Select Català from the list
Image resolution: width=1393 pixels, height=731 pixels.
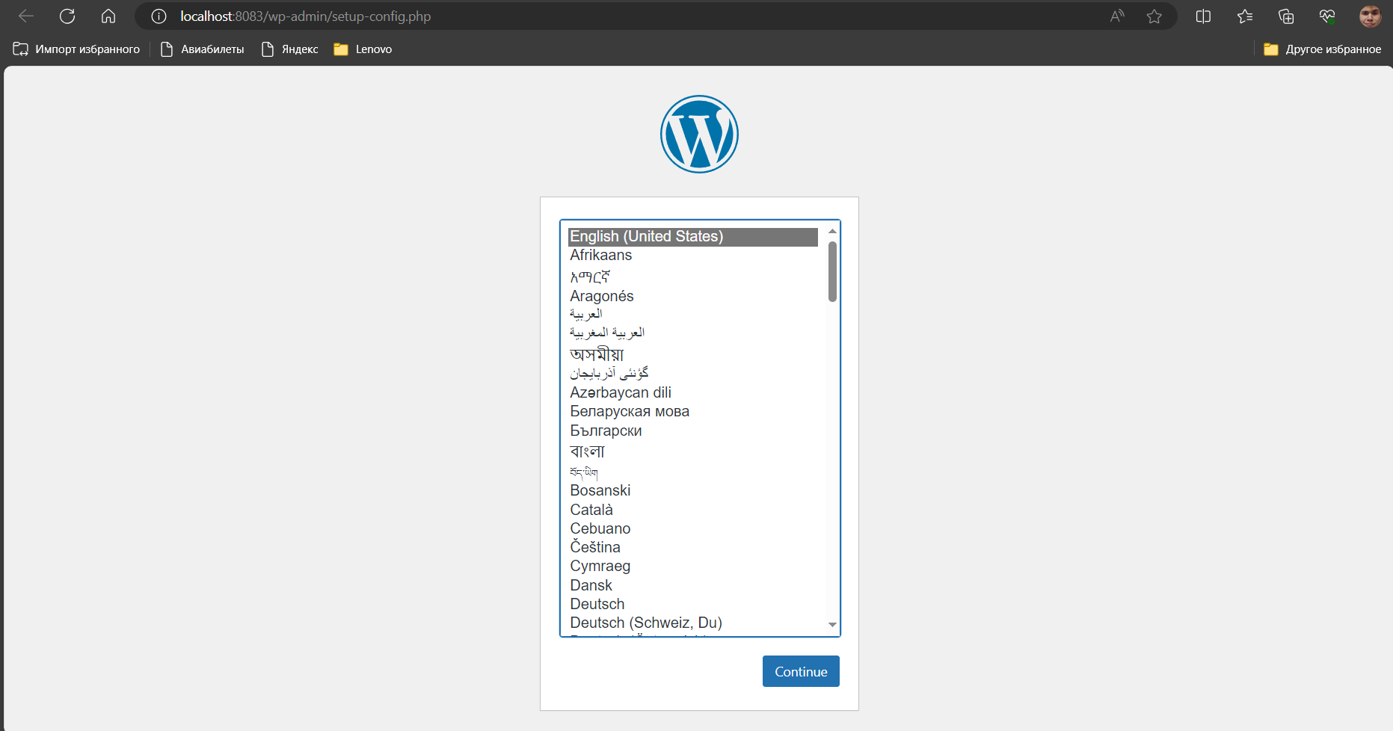[x=692, y=510]
